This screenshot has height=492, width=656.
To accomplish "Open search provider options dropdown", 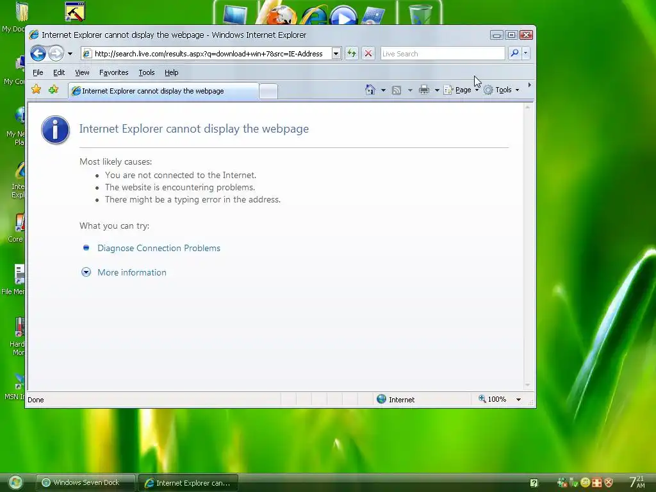I will [x=526, y=53].
